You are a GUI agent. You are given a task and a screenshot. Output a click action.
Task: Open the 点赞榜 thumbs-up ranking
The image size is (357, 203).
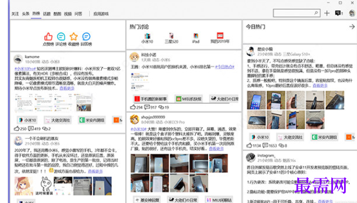tap(48, 39)
